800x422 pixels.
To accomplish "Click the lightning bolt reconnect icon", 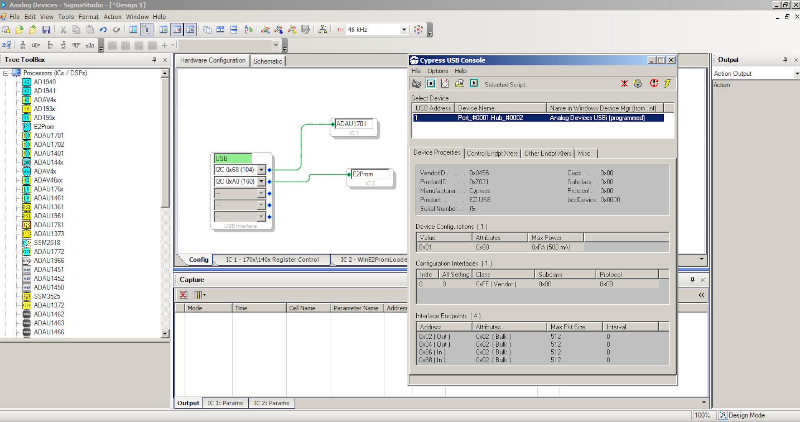I will pos(667,83).
